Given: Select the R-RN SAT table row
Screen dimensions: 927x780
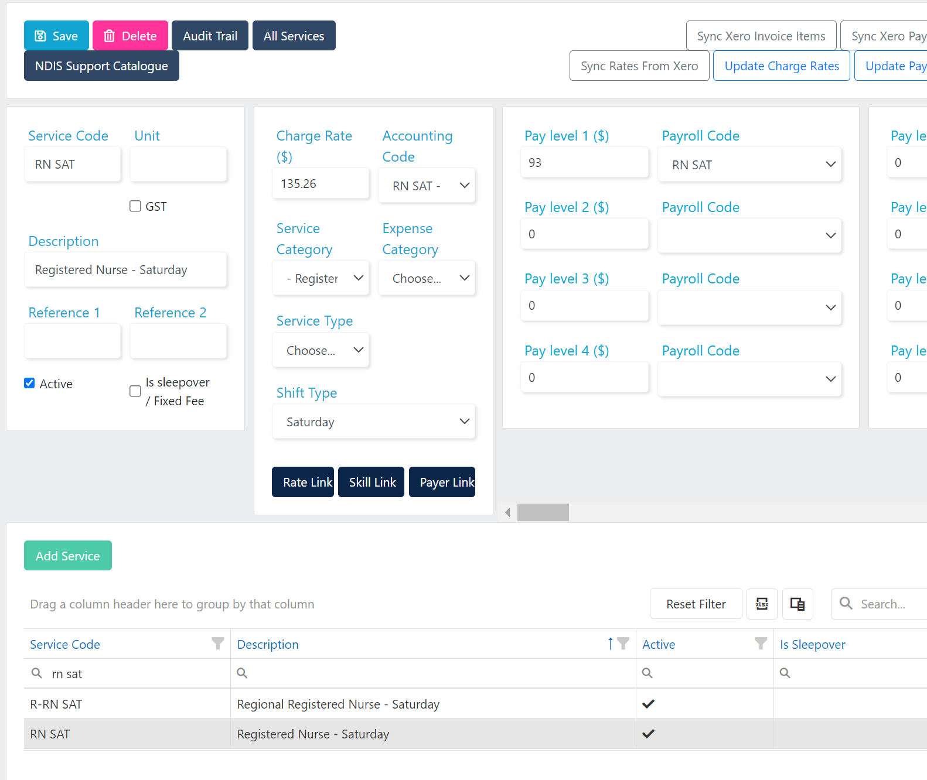Looking at the screenshot, I should (x=475, y=704).
